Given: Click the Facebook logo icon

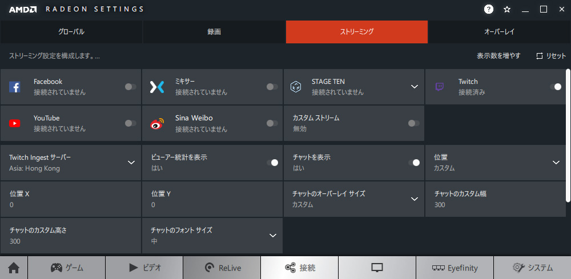Looking at the screenshot, I should pos(15,87).
